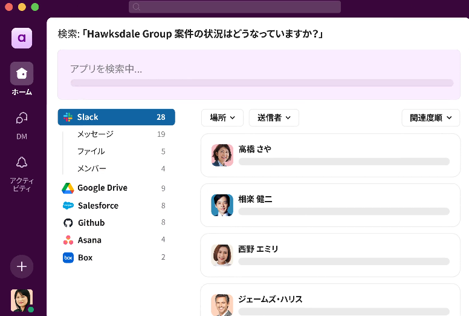Click the Salesforce cloud icon
The height and width of the screenshot is (316, 469).
tap(68, 205)
